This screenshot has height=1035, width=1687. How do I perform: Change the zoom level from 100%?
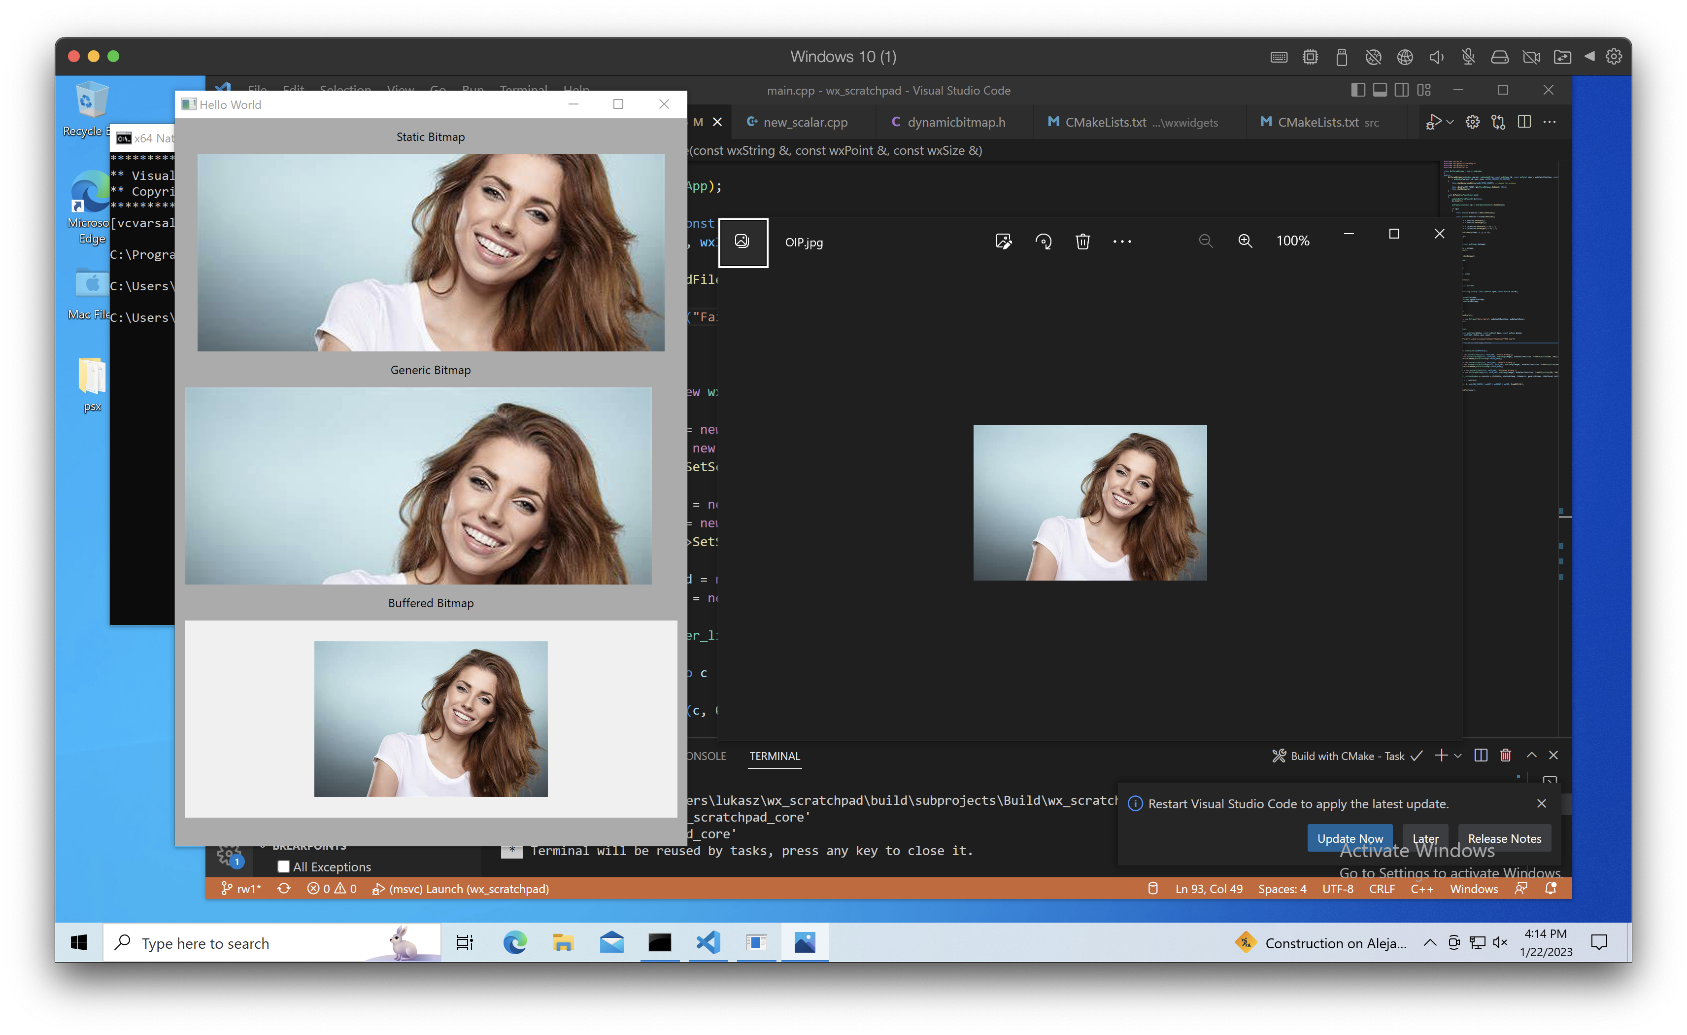click(1292, 241)
